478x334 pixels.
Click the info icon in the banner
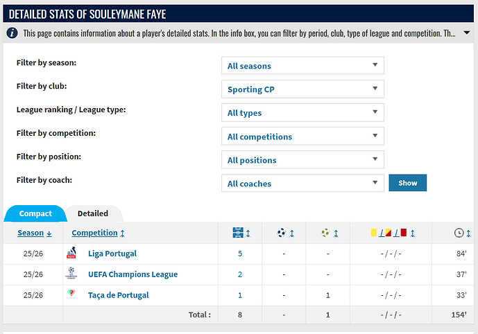[x=13, y=33]
